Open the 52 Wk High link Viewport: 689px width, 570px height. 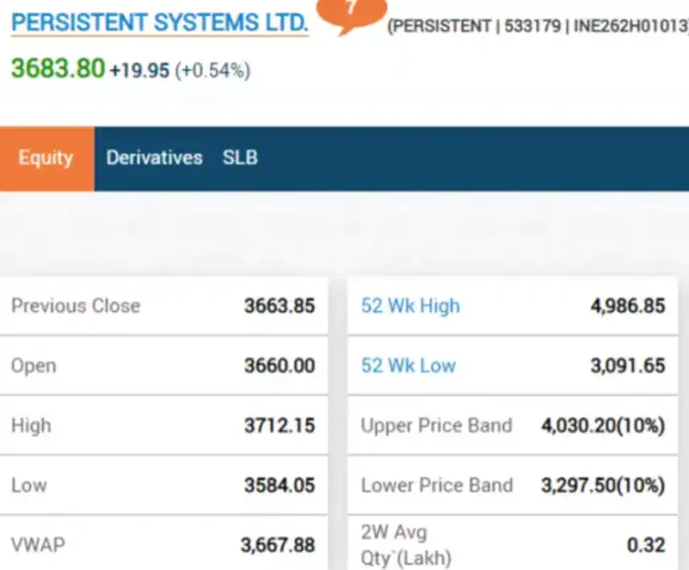click(410, 305)
